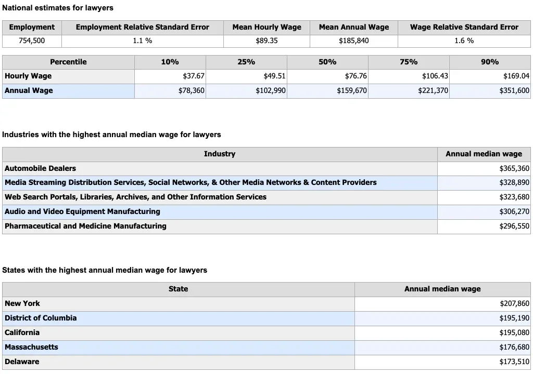Click the $176,680 wage value
Viewport: 533px width, 374px height.
click(514, 348)
